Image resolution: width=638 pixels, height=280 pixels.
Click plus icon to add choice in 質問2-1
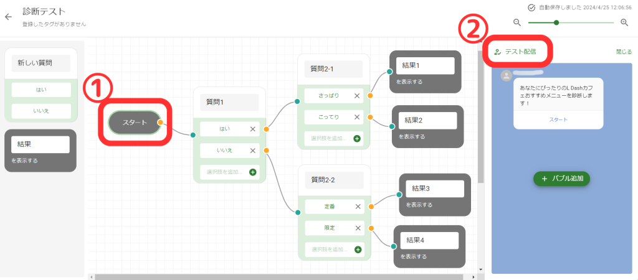pyautogui.click(x=357, y=138)
